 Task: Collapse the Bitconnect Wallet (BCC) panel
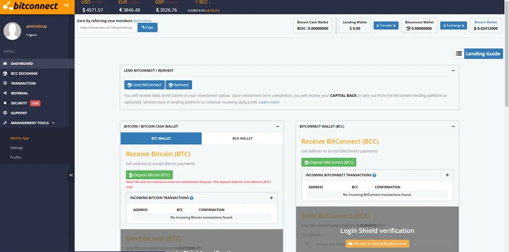coord(453,126)
